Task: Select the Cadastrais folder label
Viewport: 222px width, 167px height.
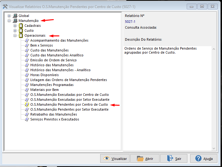Action: click(x=32, y=26)
